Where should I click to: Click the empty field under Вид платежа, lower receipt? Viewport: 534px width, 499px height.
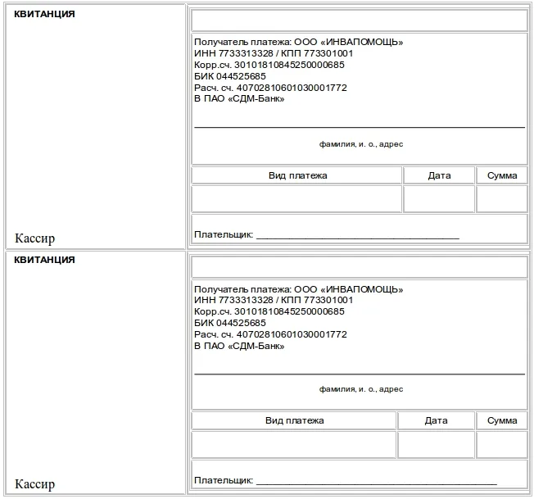[294, 445]
